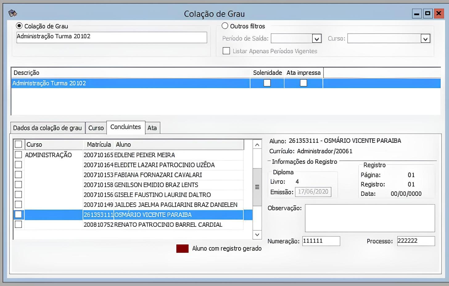Toggle the select-all checkbox in the Curso column header
This screenshot has width=449, height=286.
18,144
